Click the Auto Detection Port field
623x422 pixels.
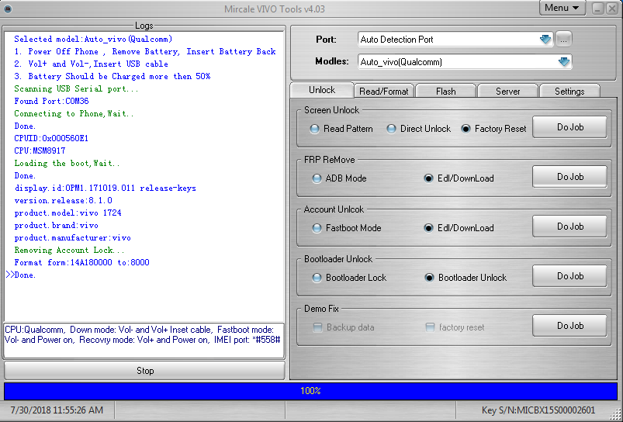[455, 39]
